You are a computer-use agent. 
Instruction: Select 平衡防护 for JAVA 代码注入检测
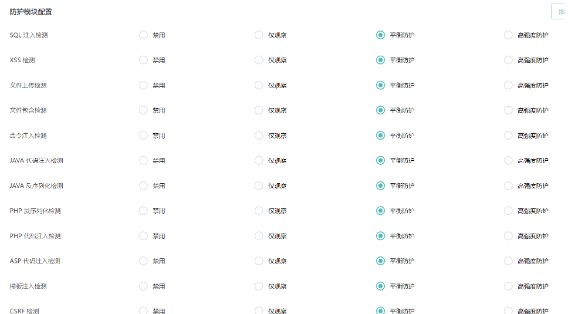[381, 160]
